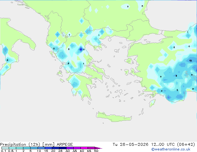Click the 35–40 mm violet legend swatch

tap(77, 148)
